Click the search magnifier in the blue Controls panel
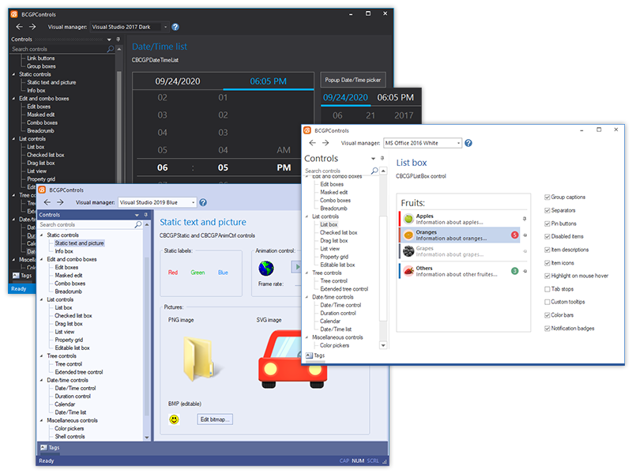Screen dimensions: 632x474 (x=137, y=225)
